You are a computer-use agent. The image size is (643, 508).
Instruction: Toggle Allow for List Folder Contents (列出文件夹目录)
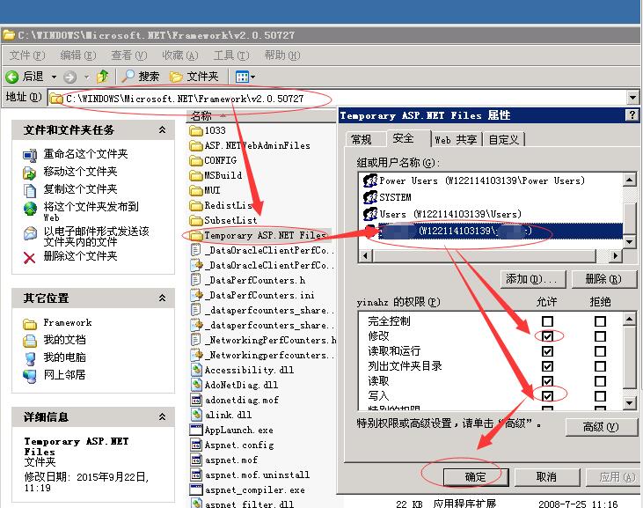coord(547,366)
